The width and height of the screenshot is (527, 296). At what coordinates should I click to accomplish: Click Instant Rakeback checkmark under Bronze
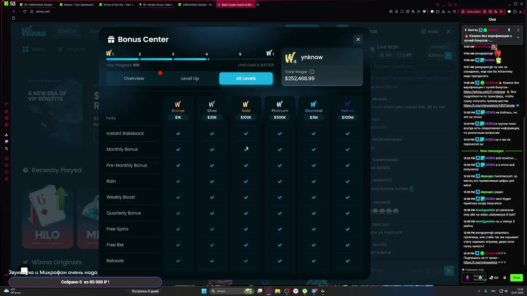[178, 134]
